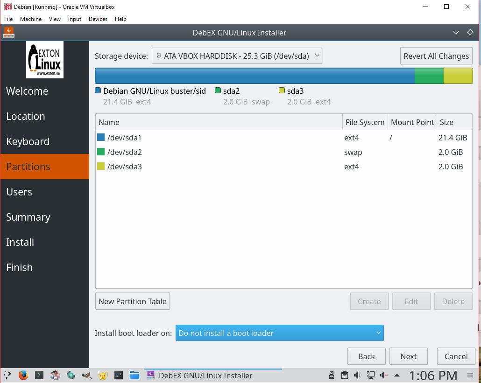Click the green sda2 segment in partition bar
Screen dimensions: 481x383
[429, 76]
